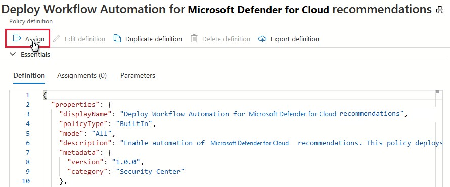450x187 pixels.
Task: Select the Definition tab
Action: tap(29, 75)
